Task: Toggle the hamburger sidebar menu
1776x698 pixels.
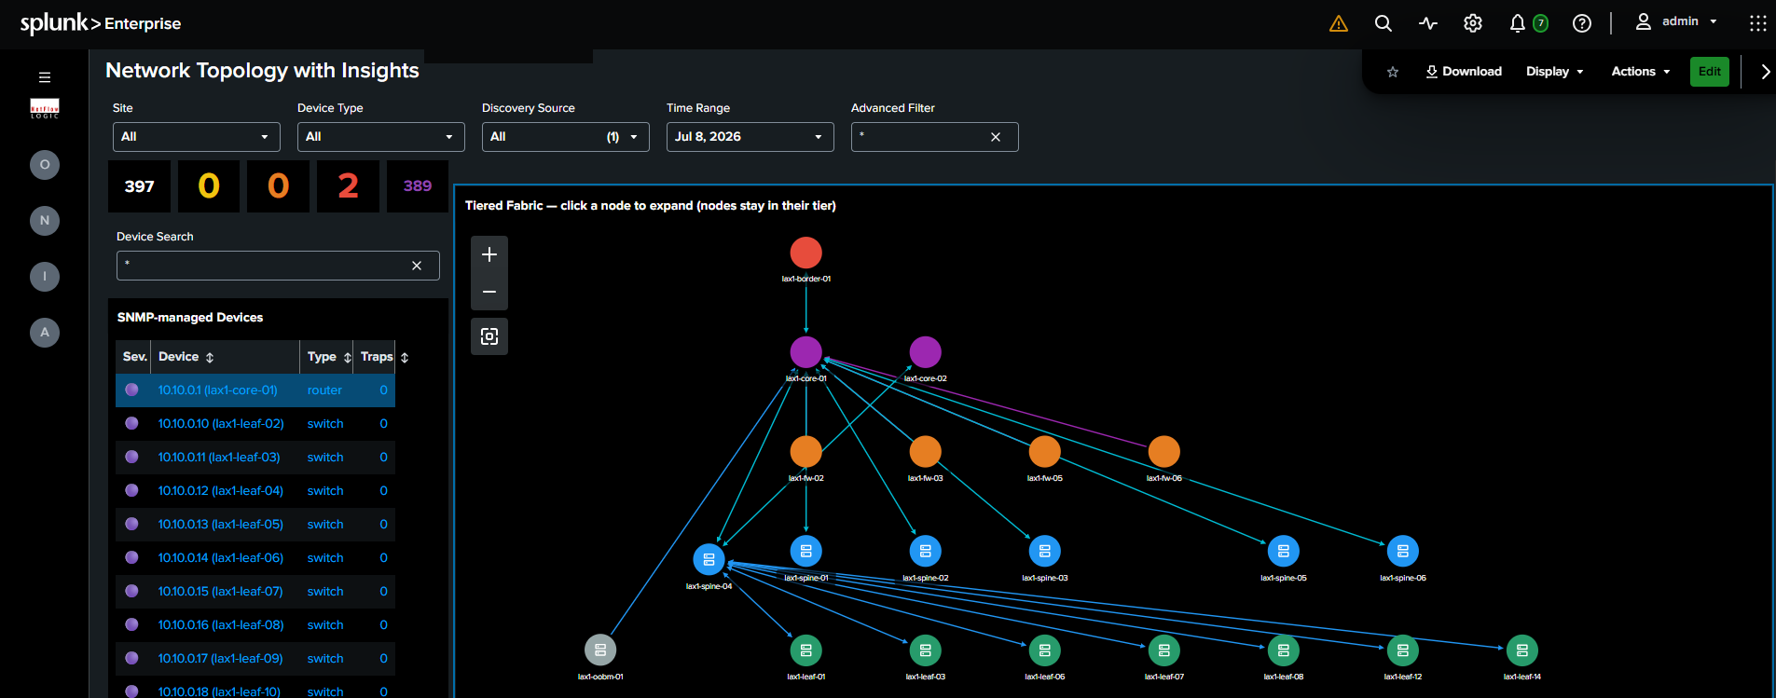Action: tap(45, 77)
